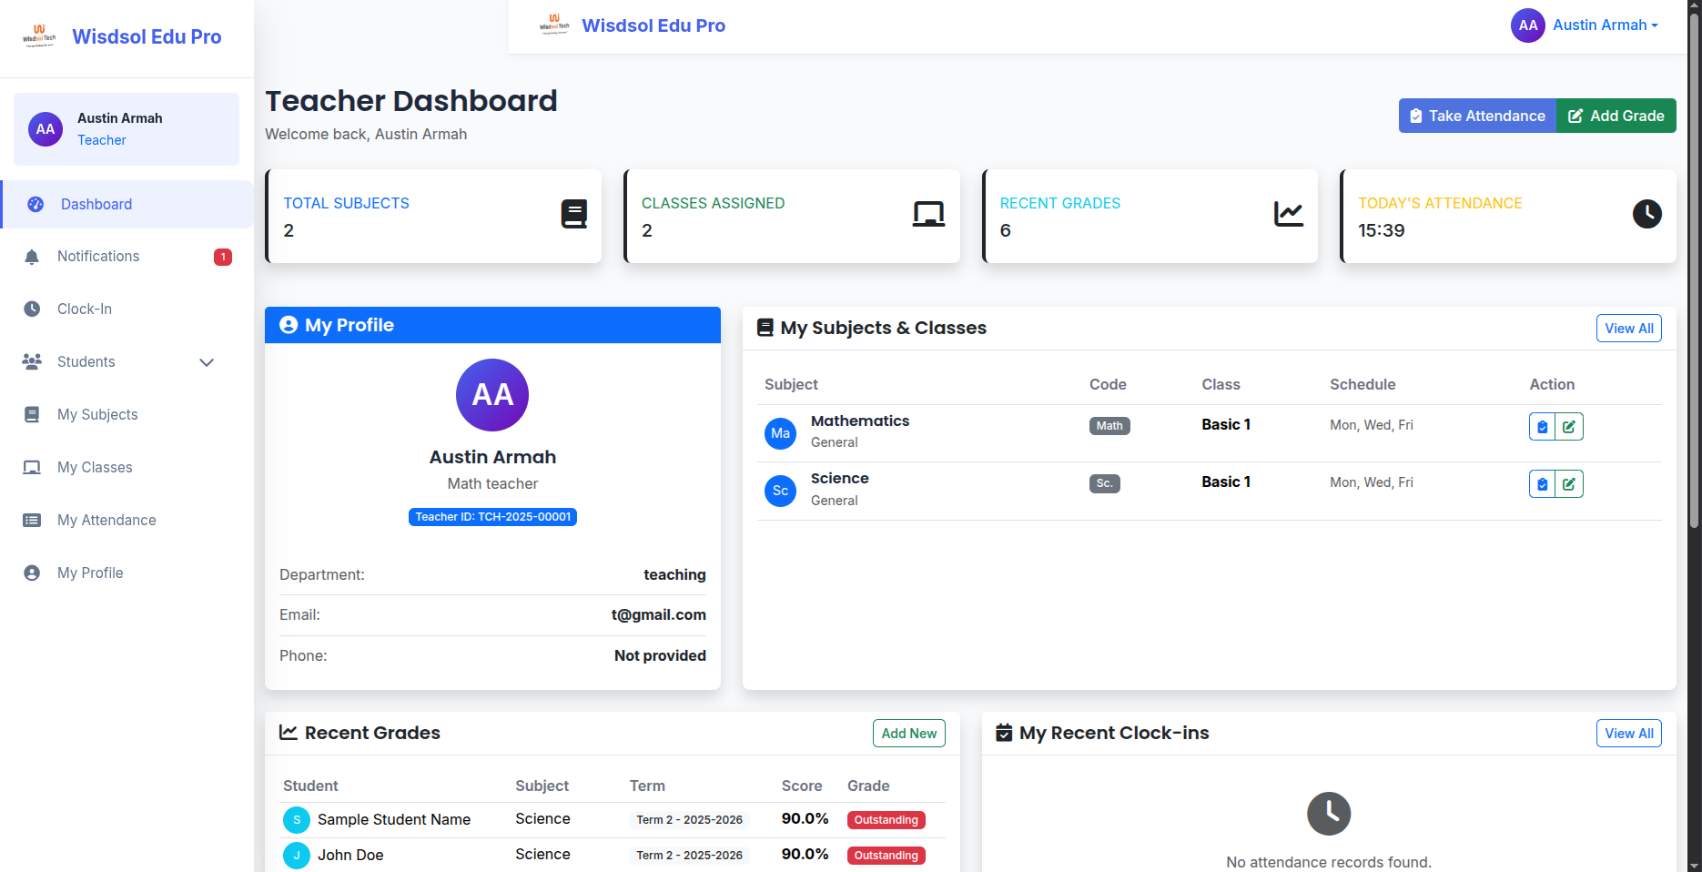Select the Dashboard speedometer icon
1702x872 pixels.
(36, 204)
